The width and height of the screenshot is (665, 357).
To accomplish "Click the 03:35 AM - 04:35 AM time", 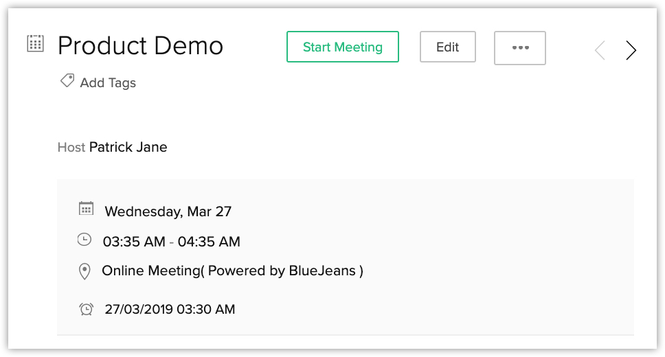I will pyautogui.click(x=171, y=242).
